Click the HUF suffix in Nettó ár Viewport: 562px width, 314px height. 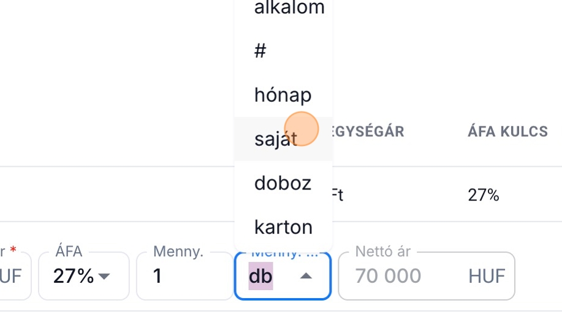(x=487, y=277)
